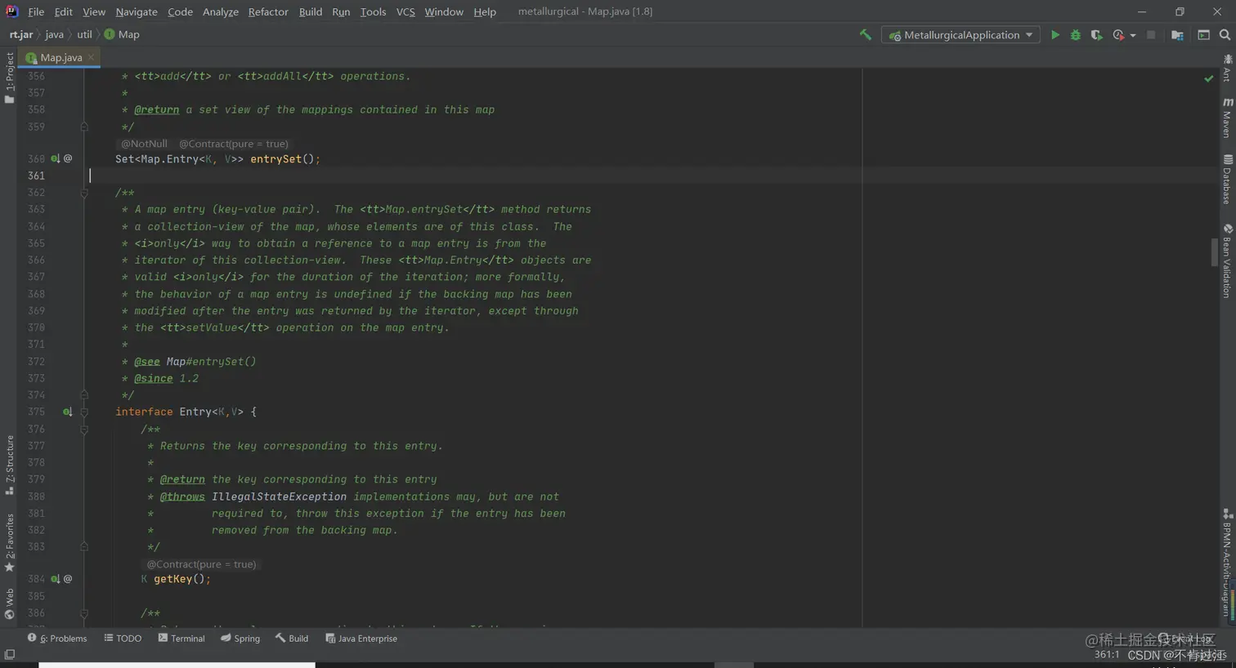Toggle tool window quick-access button in status bar
Viewport: 1236px width, 668px height.
click(9, 654)
